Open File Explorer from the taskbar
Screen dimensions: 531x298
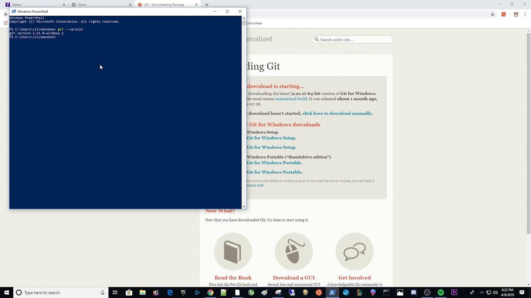142,293
